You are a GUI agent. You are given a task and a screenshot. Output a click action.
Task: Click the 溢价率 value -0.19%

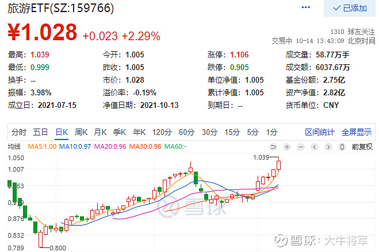[x=144, y=92]
